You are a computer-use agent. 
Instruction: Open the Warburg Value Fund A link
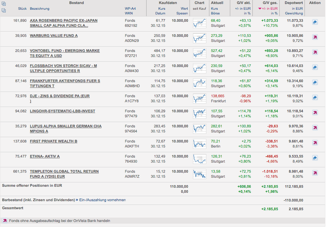coord(54,36)
